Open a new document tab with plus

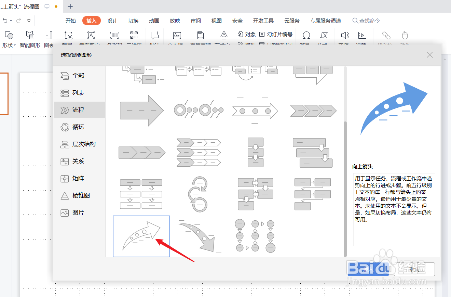pos(70,6)
